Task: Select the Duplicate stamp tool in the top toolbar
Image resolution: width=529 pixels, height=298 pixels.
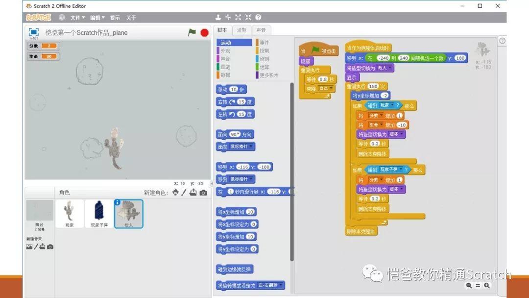Action: pos(218,17)
